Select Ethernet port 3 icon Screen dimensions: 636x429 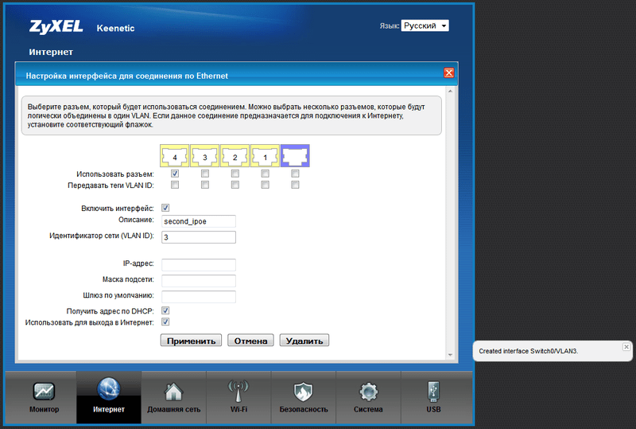pos(205,155)
